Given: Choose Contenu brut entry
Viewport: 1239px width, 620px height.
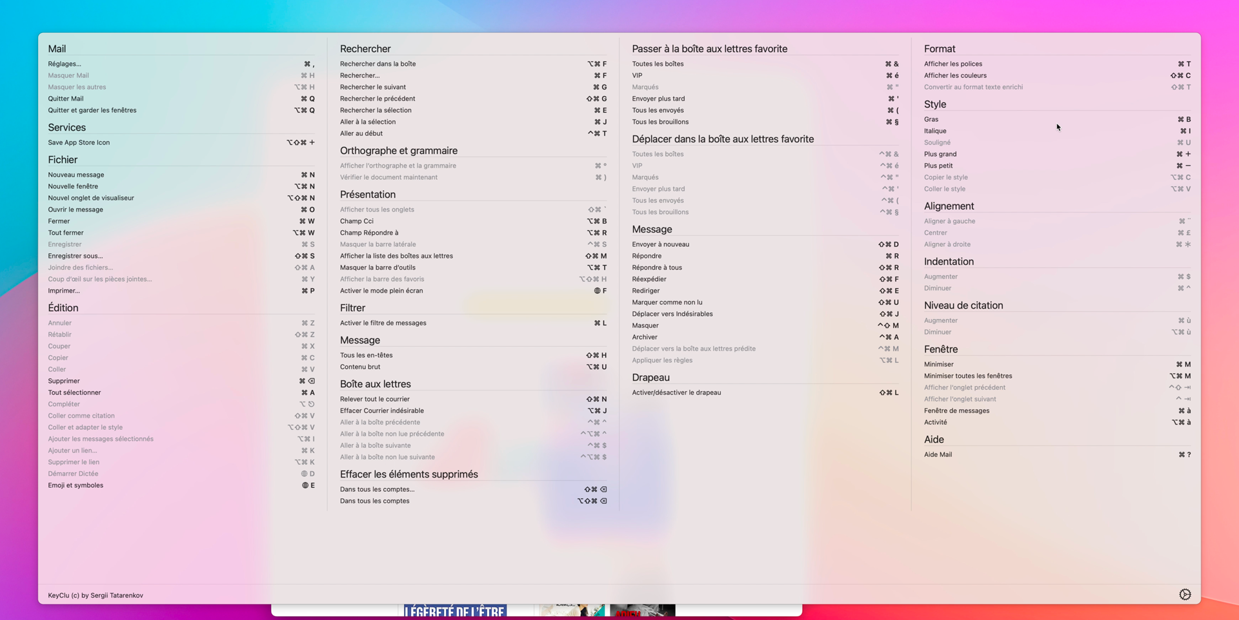Looking at the screenshot, I should click(474, 367).
